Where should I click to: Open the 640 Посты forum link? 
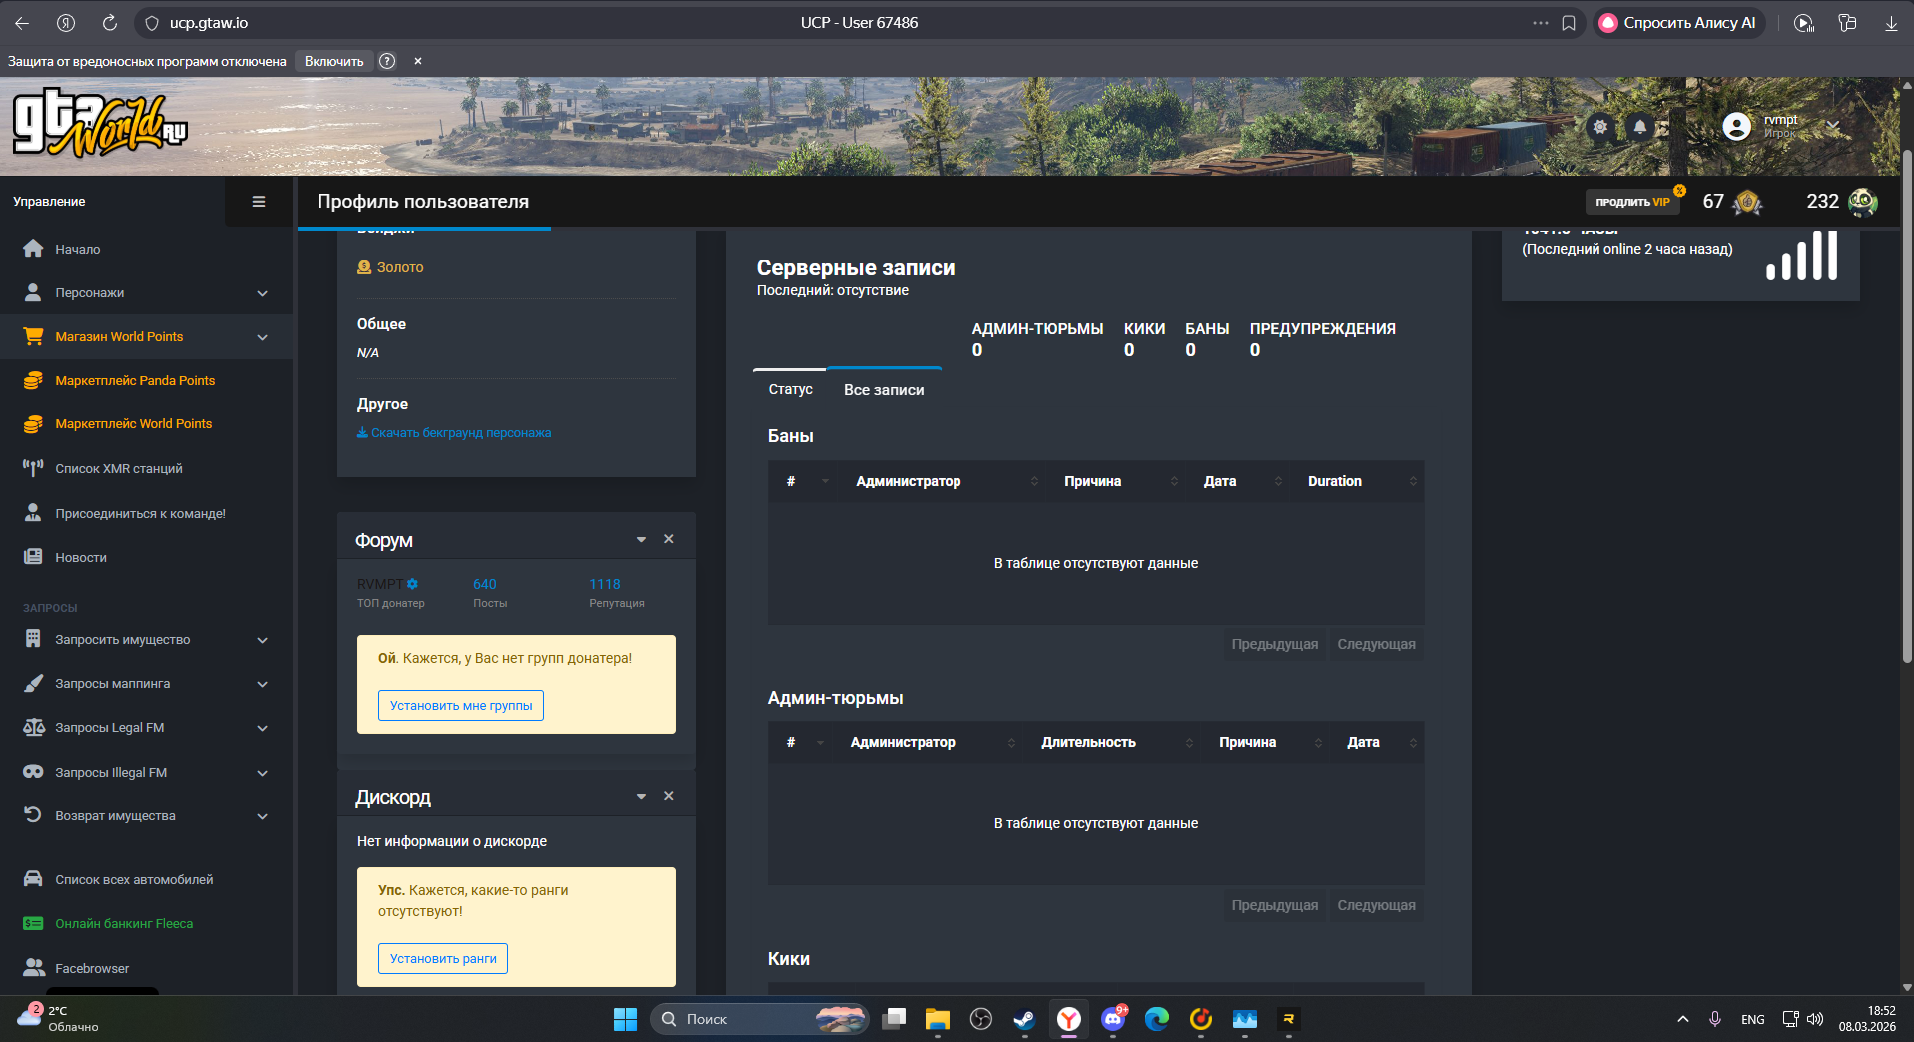coord(485,584)
